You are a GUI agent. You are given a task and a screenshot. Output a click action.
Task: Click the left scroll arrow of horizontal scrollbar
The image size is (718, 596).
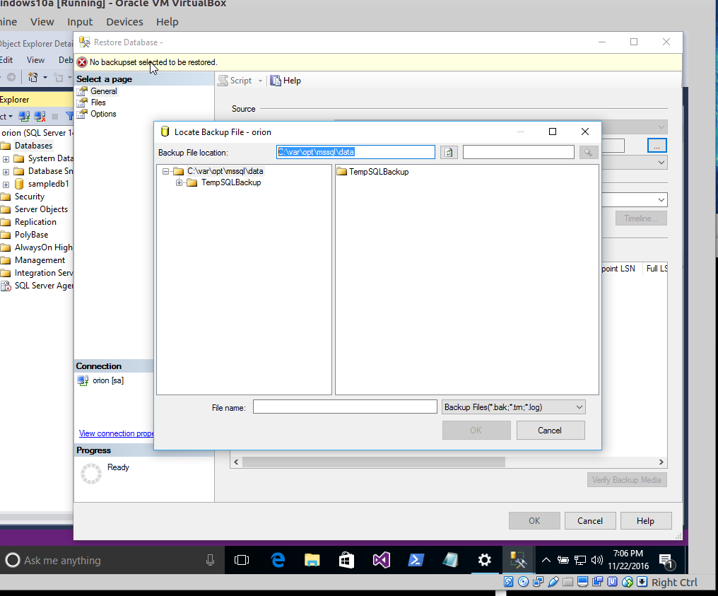click(x=236, y=462)
